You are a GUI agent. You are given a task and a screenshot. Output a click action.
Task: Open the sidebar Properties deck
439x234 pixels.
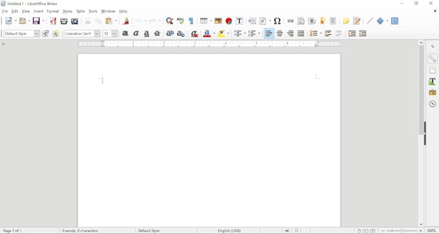click(x=433, y=59)
